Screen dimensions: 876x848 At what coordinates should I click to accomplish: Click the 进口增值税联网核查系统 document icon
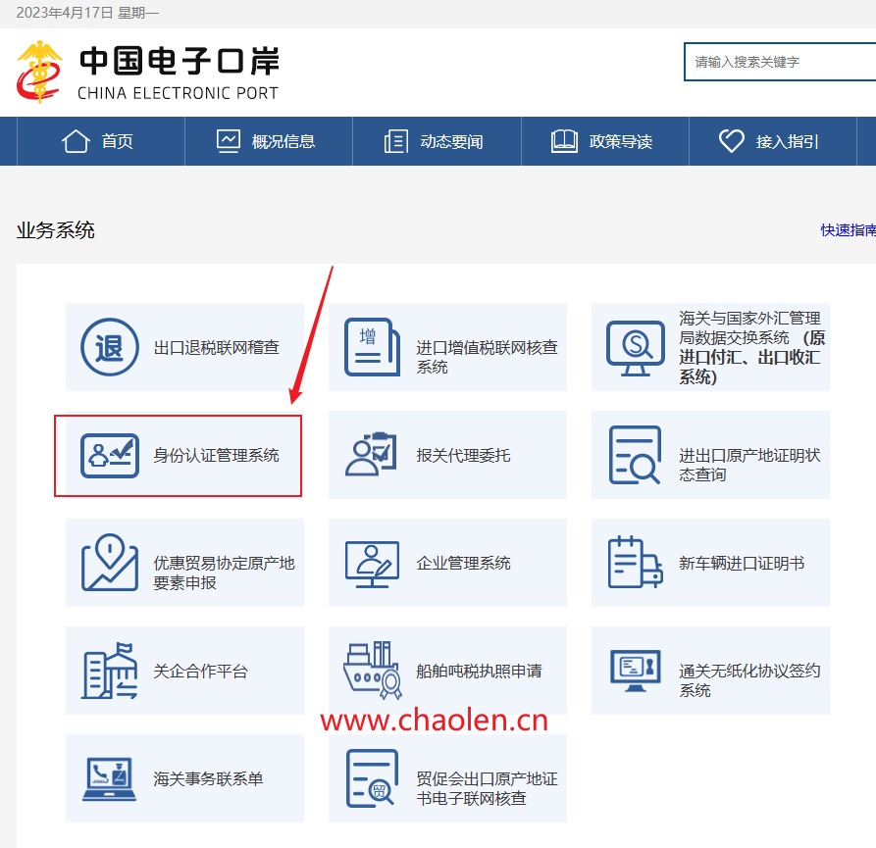(x=372, y=347)
